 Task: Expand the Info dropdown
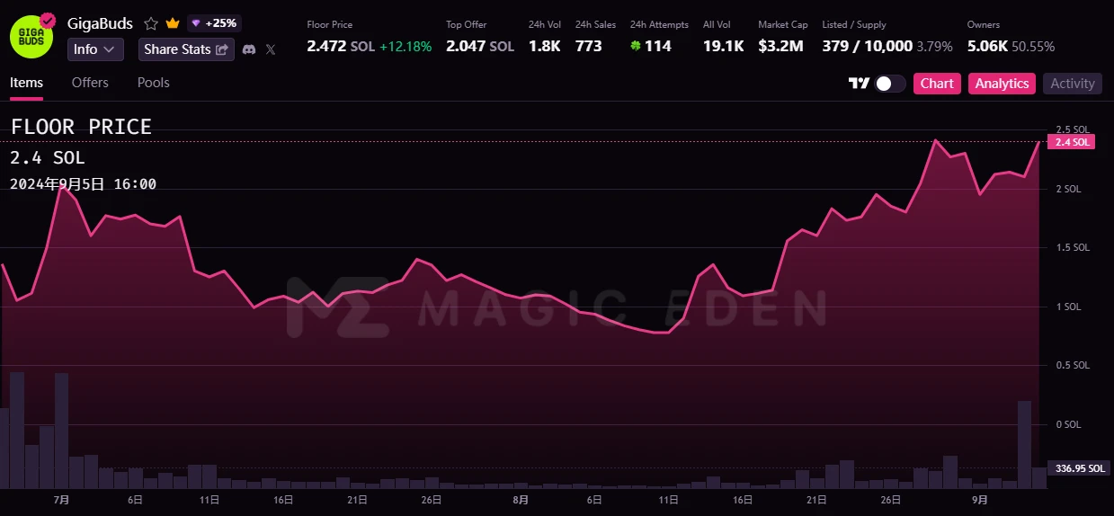pos(95,49)
